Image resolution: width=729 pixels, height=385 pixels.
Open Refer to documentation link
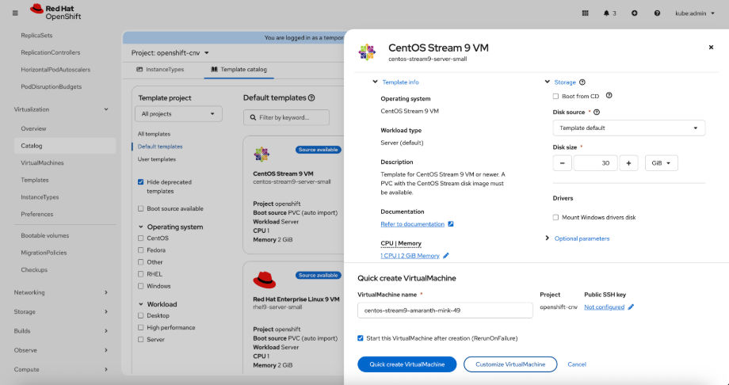(x=412, y=224)
